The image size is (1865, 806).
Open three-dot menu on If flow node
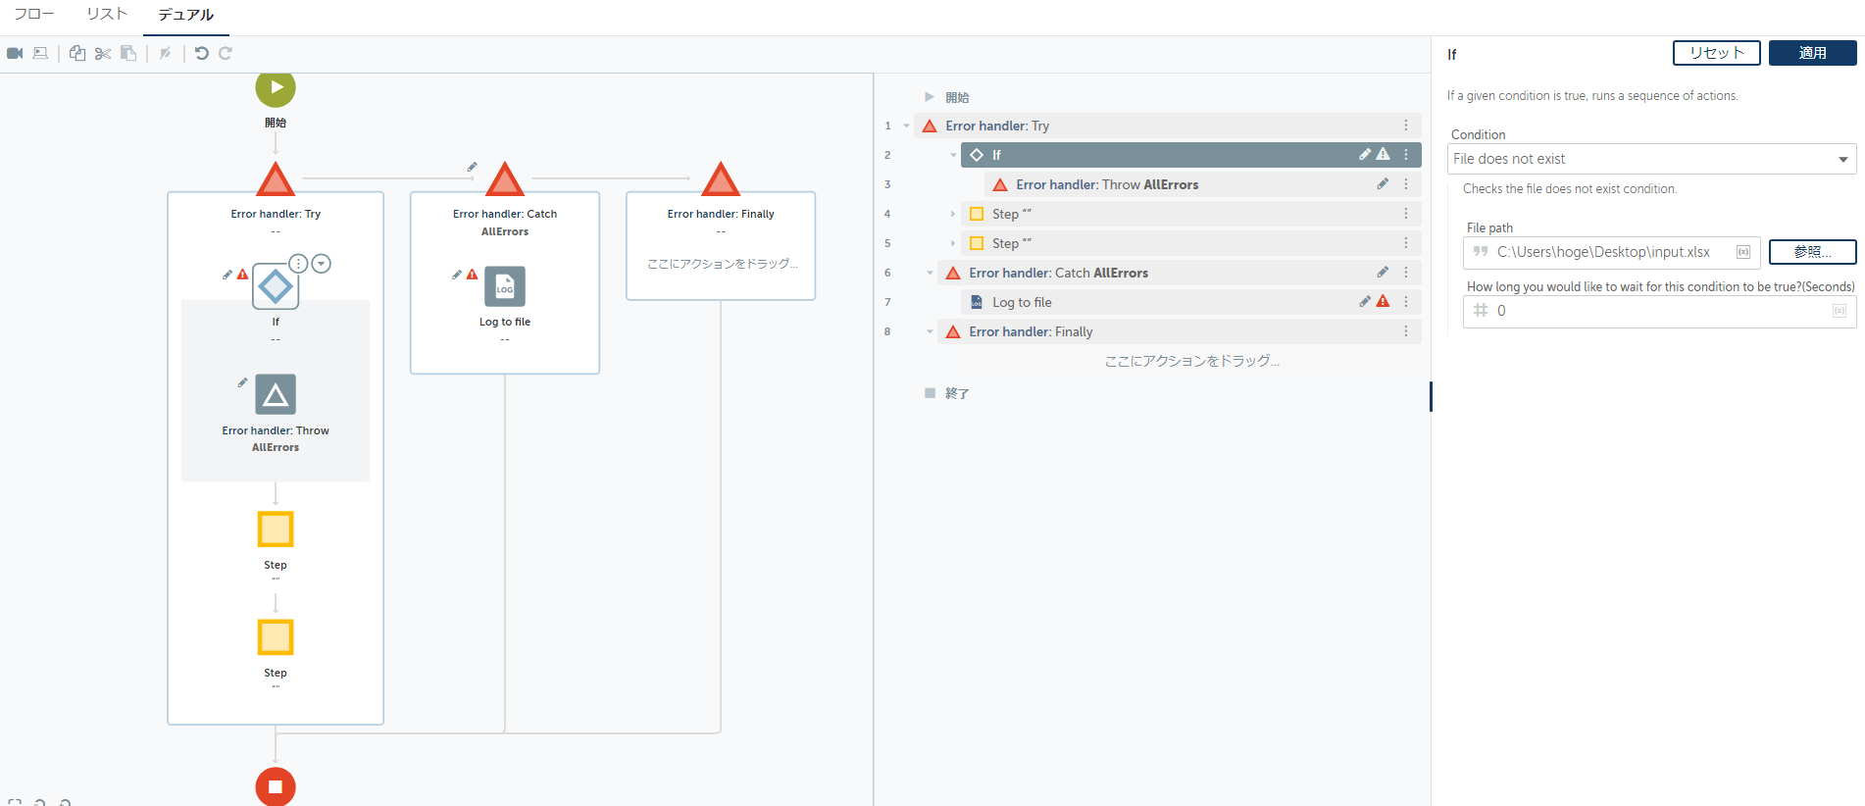click(x=298, y=264)
